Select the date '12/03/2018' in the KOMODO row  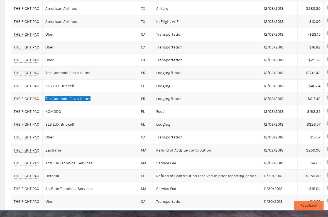click(273, 111)
